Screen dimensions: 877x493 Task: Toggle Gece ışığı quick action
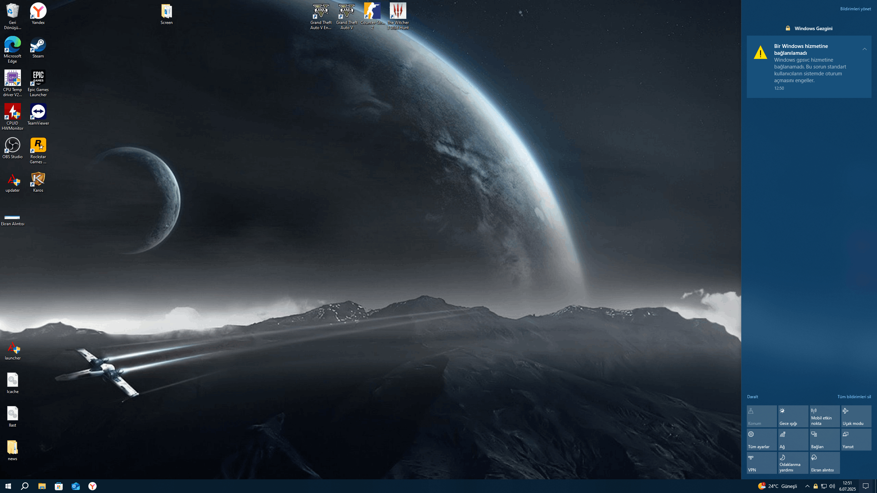[x=793, y=416]
